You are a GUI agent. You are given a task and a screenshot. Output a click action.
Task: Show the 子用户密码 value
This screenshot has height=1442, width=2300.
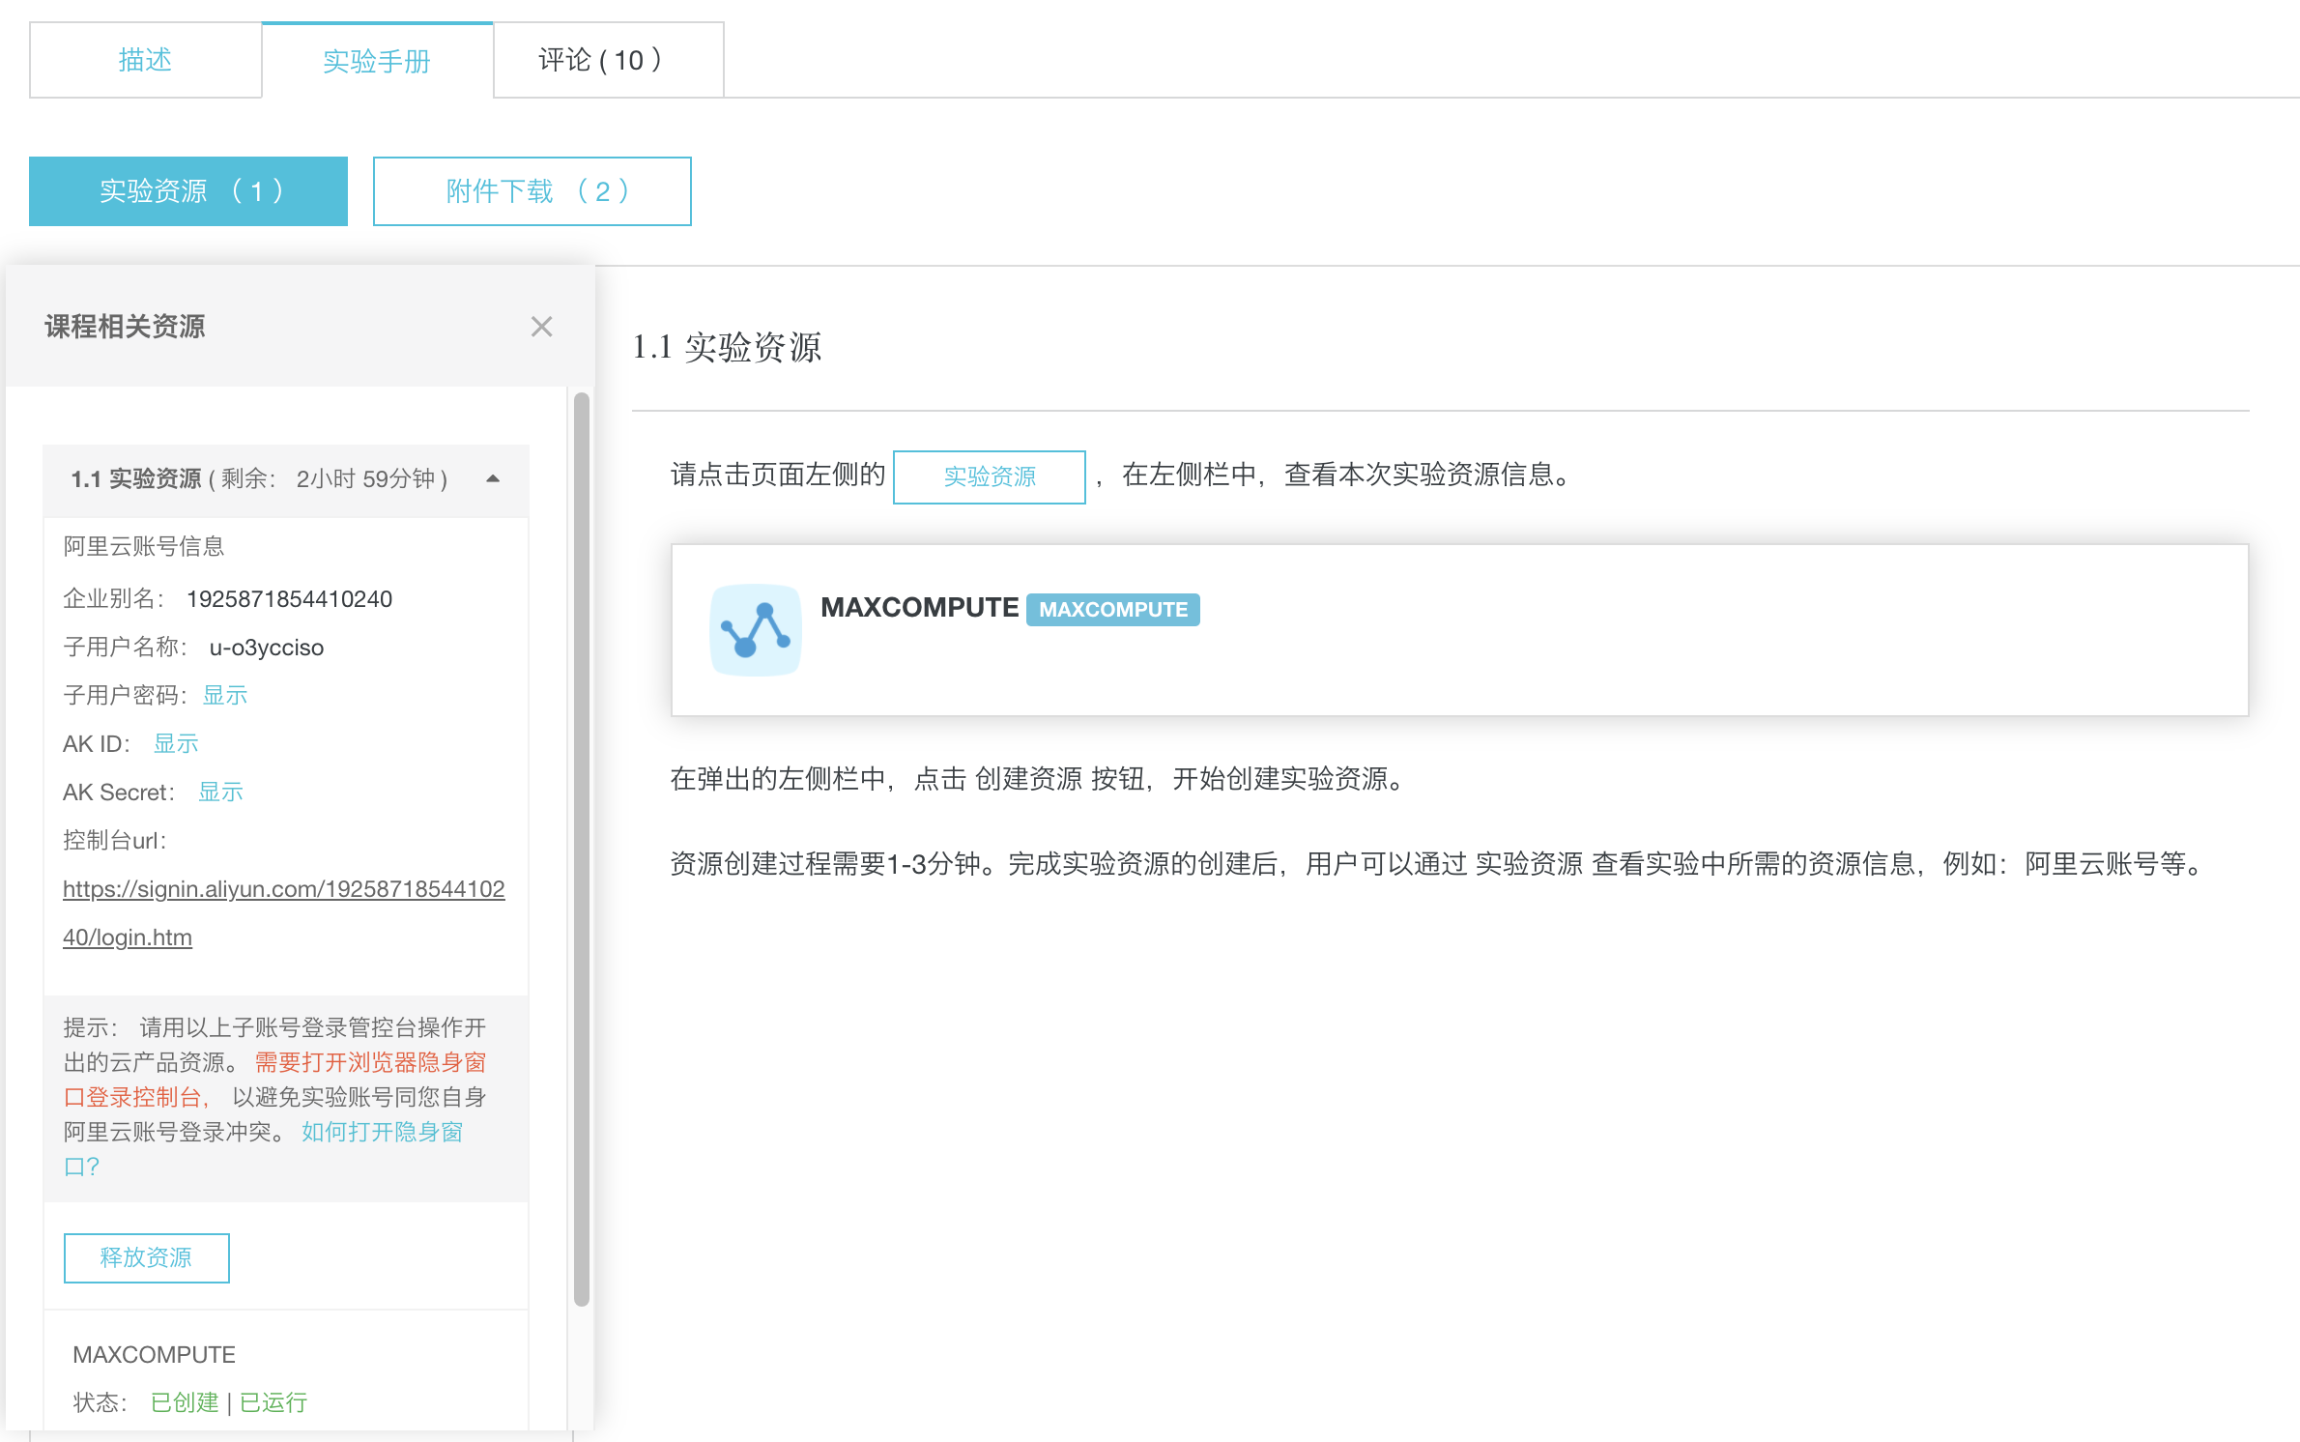(224, 695)
